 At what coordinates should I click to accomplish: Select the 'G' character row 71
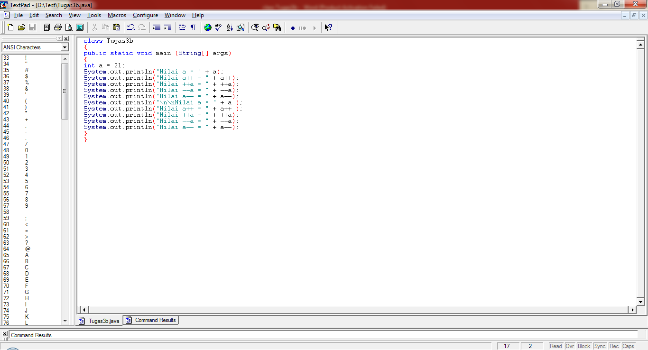pos(31,292)
